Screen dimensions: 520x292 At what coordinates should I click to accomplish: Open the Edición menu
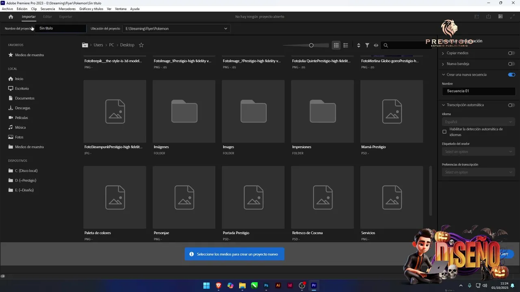point(22,9)
